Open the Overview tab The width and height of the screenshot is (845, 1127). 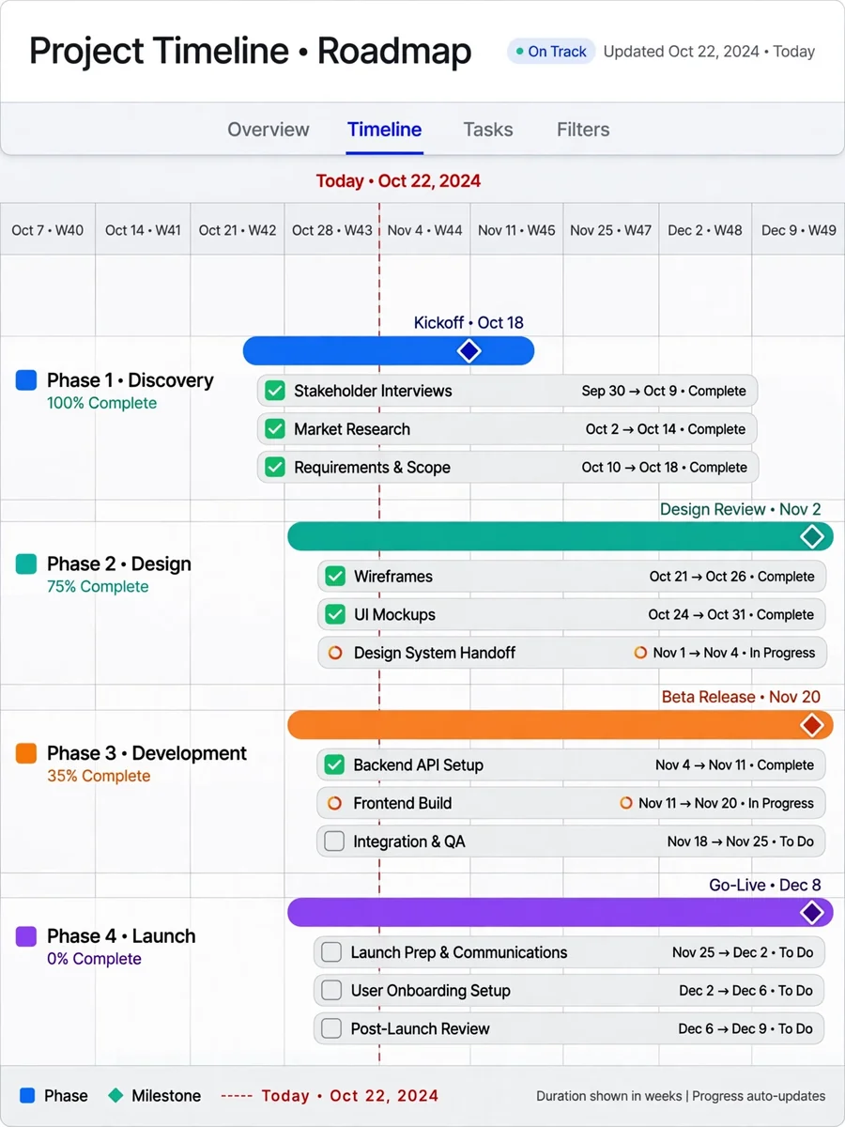click(268, 130)
